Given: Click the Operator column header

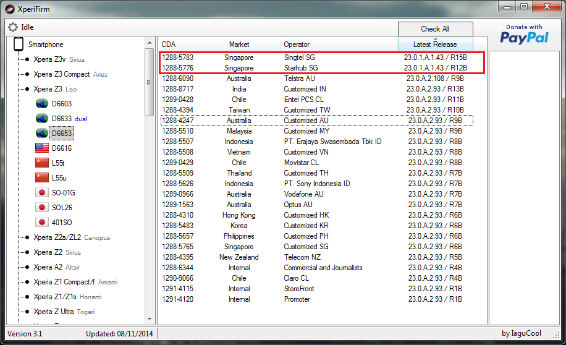Looking at the screenshot, I should [x=297, y=45].
